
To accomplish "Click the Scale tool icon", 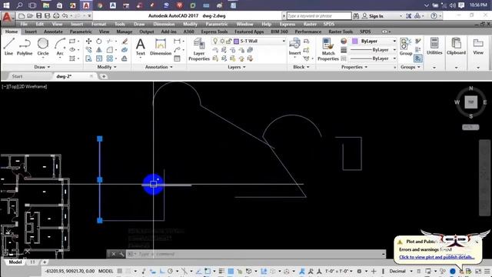I will coord(99,58).
